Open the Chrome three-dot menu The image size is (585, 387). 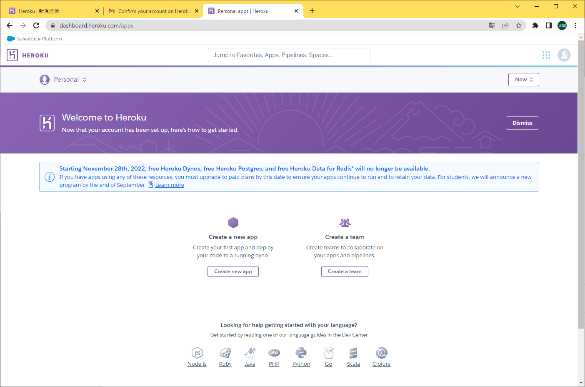pyautogui.click(x=575, y=25)
